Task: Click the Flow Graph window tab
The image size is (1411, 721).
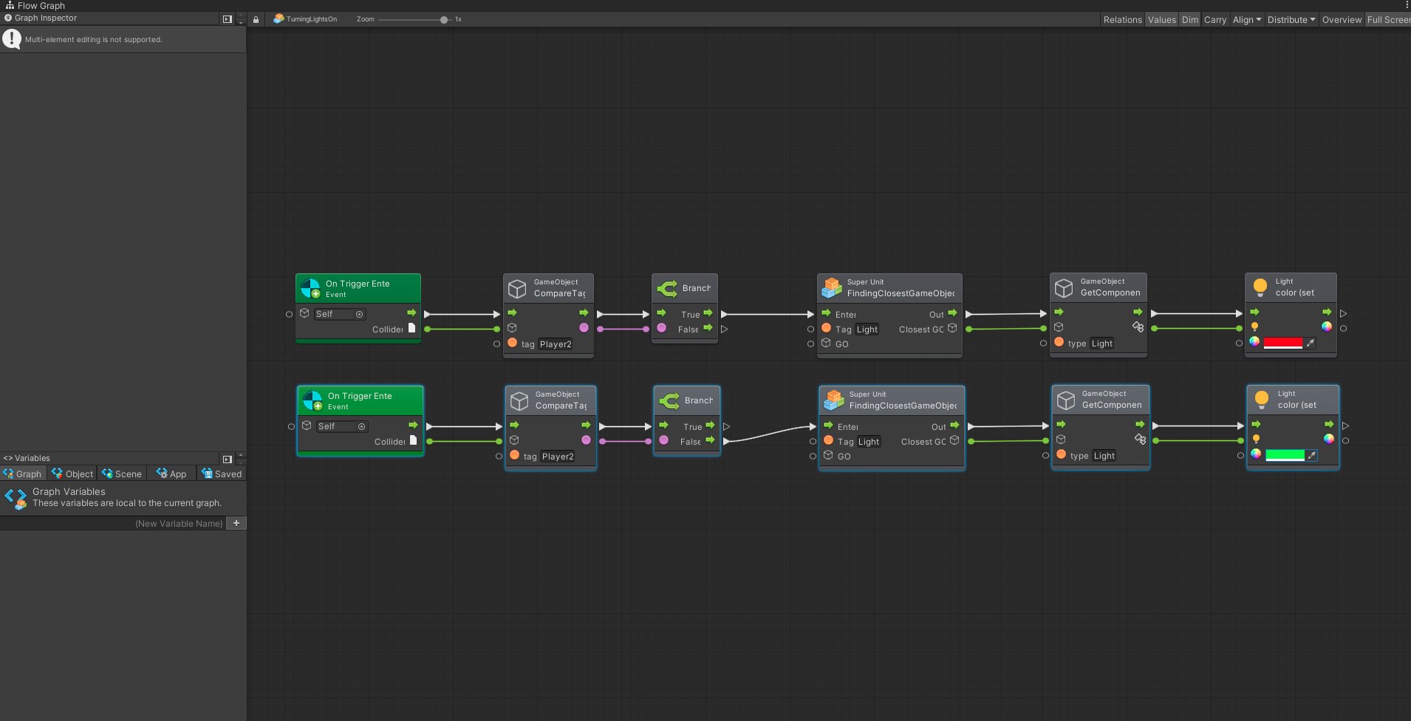Action: tap(35, 5)
